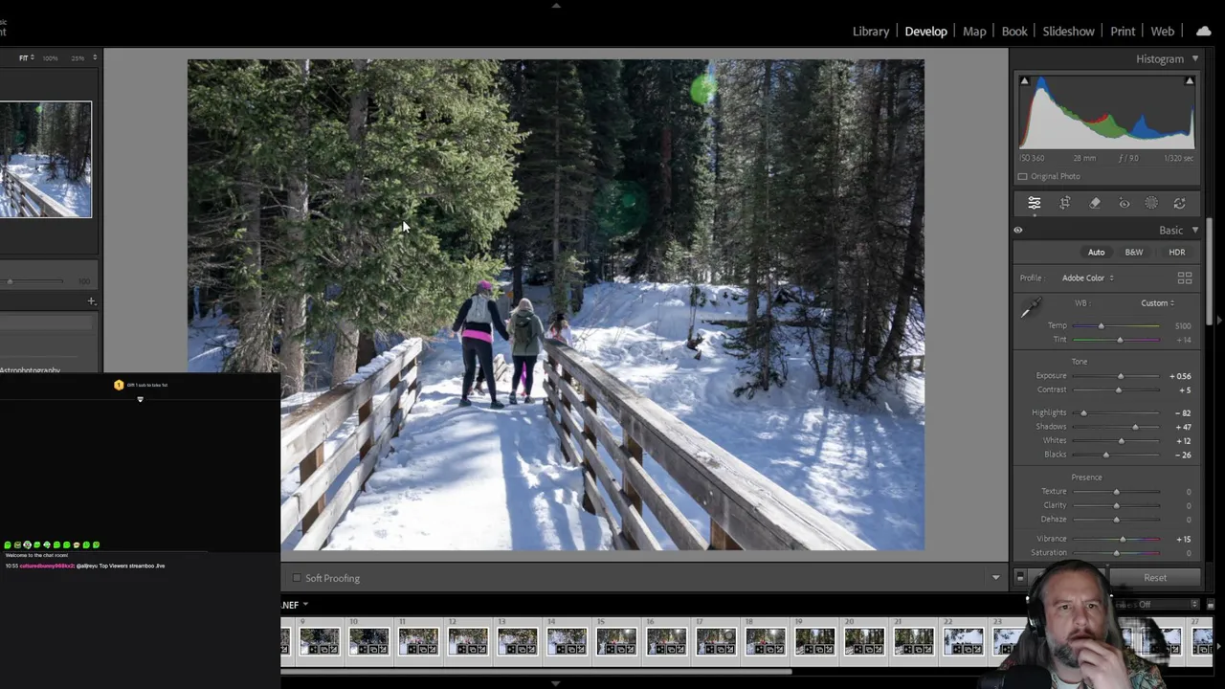Select the Crop overlay tool
The width and height of the screenshot is (1225, 689).
click(x=1065, y=203)
